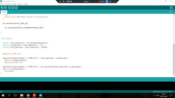175x98 pixels.
Task: Click the 1366x768 resolution label
Action: tap(69, 1)
